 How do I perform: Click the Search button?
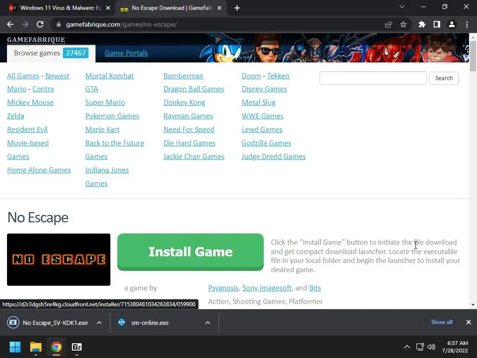pyautogui.click(x=444, y=78)
